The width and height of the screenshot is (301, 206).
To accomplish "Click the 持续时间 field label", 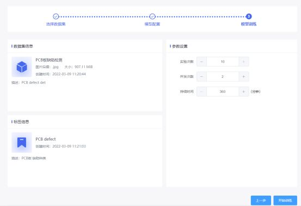I will point(187,92).
